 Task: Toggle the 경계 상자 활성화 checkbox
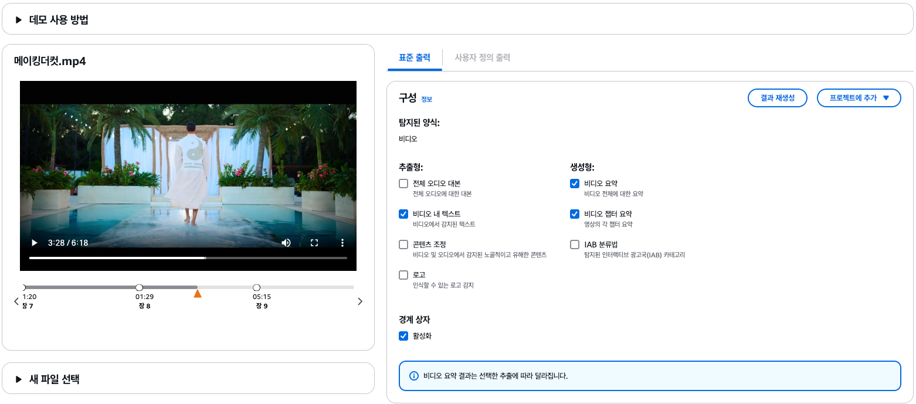pos(403,336)
